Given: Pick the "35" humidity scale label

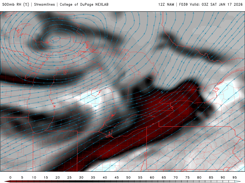Looking at the screenshot, I should point(93,178).
